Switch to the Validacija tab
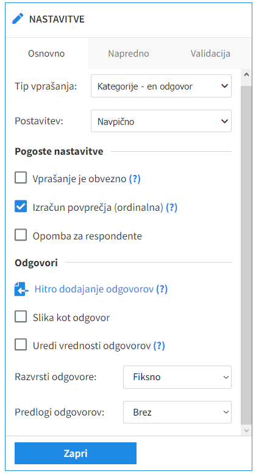Viewport: 256px width, 474px height. point(211,54)
